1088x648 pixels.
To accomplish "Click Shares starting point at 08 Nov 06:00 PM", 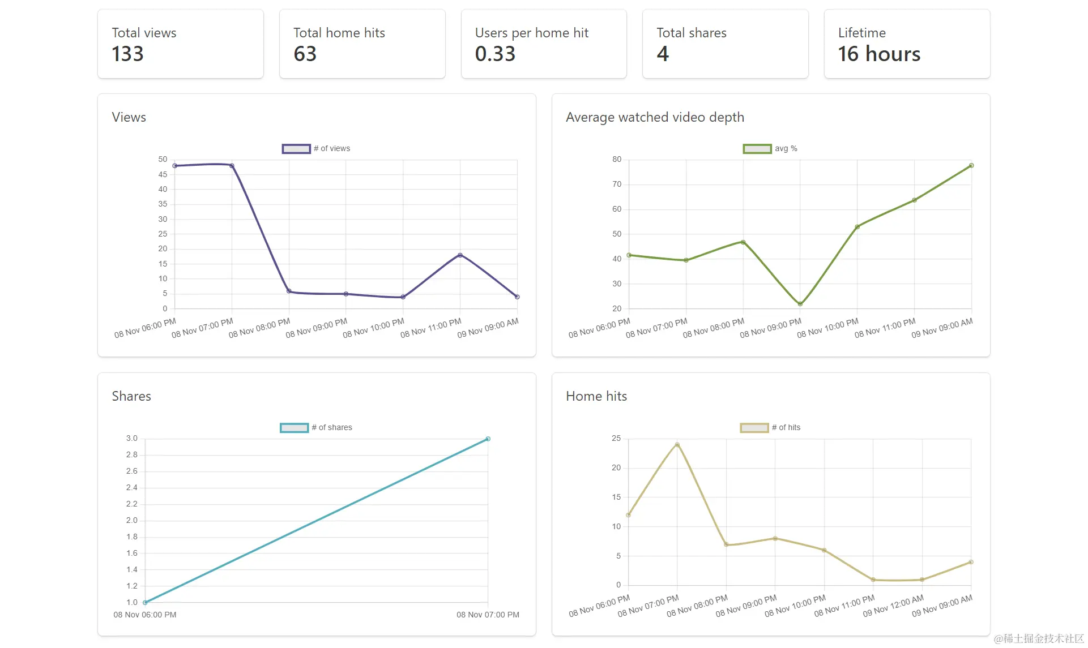I will tap(146, 602).
